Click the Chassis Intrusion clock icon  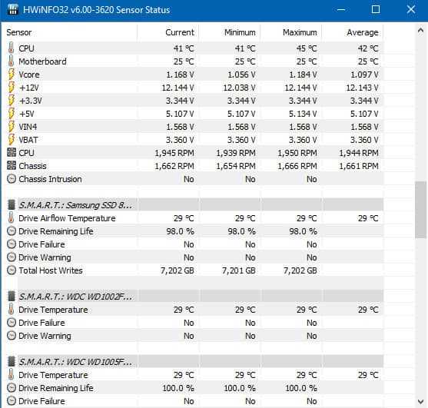[x=12, y=179]
